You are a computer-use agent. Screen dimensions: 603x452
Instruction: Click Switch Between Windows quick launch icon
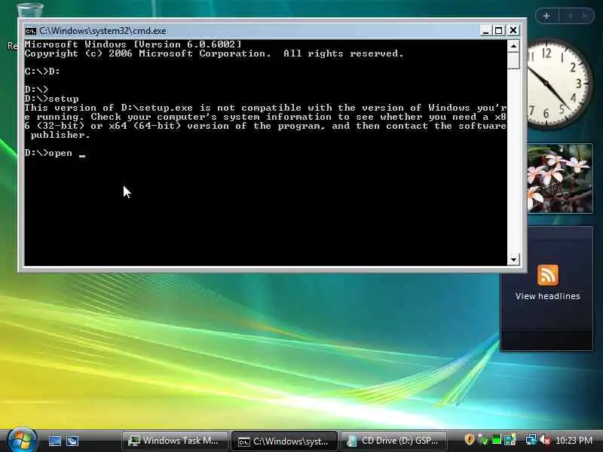pos(72,441)
